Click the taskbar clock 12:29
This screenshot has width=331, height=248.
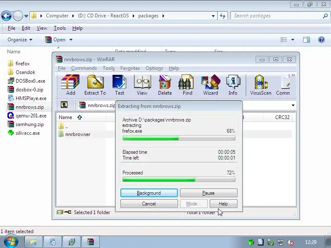311,242
